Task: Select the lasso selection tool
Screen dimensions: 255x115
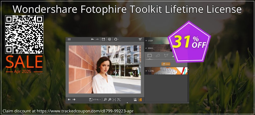Action: click(158, 55)
